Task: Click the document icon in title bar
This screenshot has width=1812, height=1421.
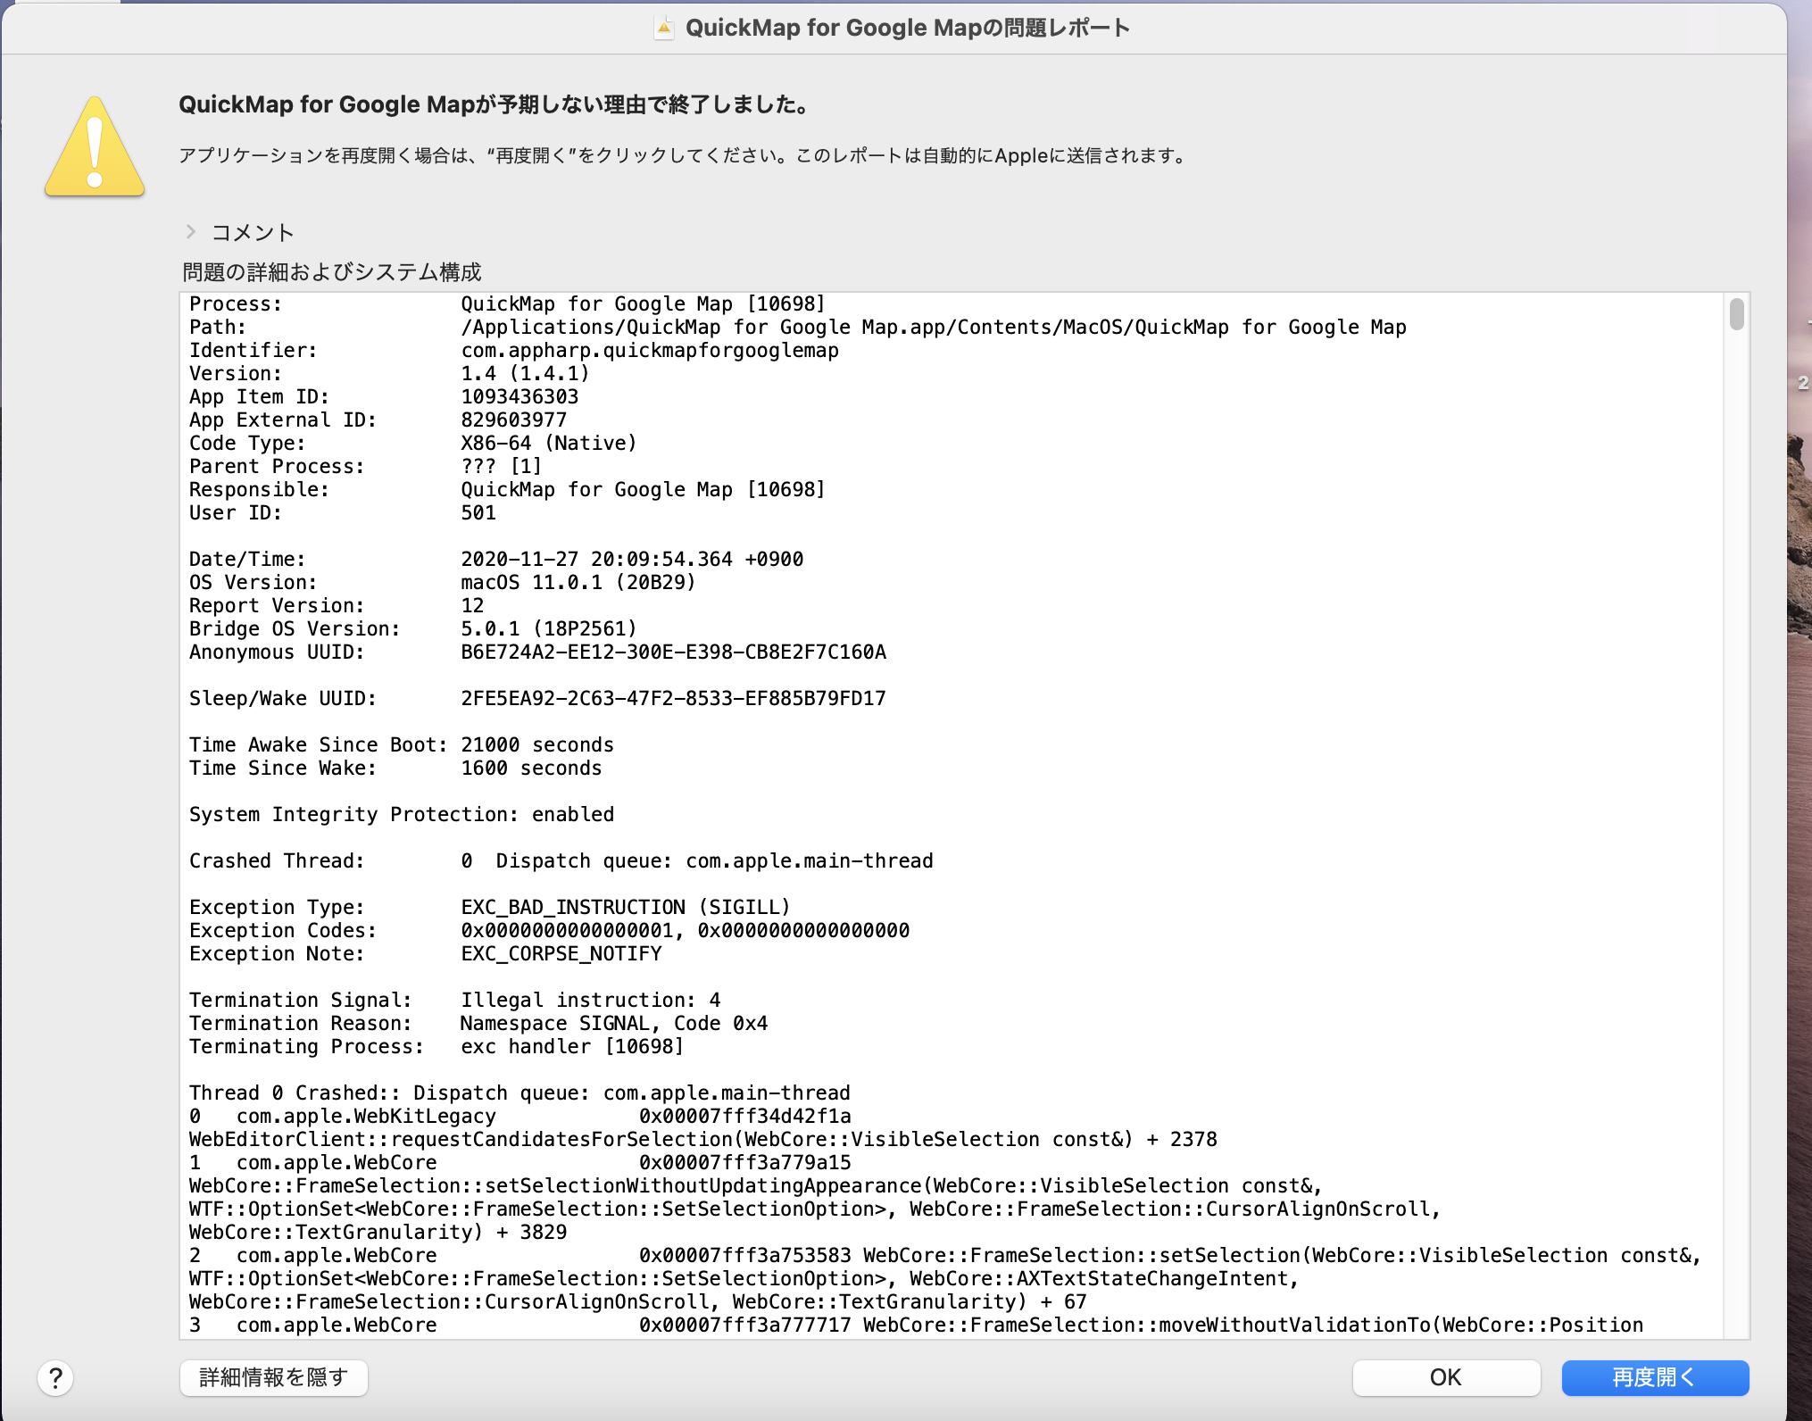Action: (663, 28)
